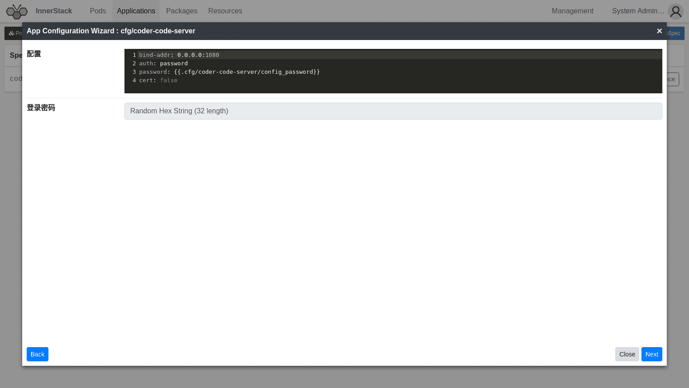Open the Resources section
This screenshot has width=689, height=388.
click(x=225, y=11)
